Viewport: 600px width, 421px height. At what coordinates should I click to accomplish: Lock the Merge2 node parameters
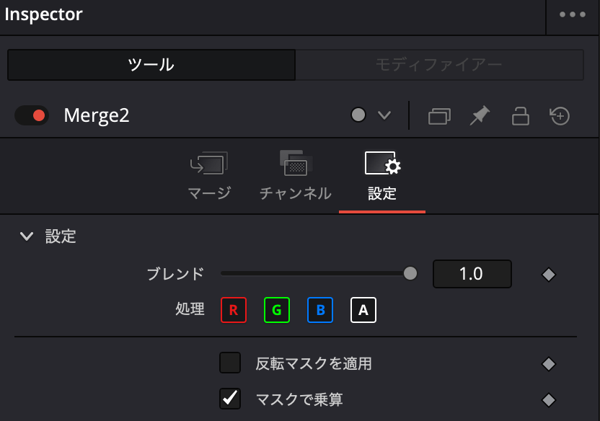520,115
